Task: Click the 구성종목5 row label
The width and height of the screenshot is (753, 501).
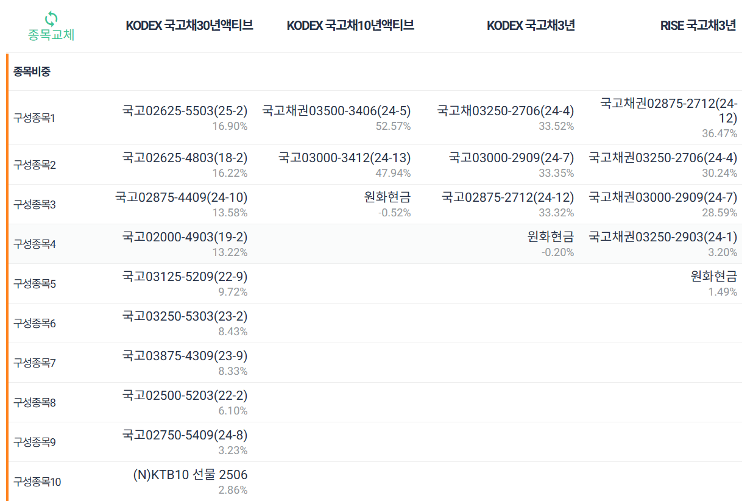Action: point(33,283)
